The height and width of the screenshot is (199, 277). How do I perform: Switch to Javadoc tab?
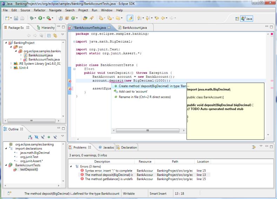(x=107, y=147)
